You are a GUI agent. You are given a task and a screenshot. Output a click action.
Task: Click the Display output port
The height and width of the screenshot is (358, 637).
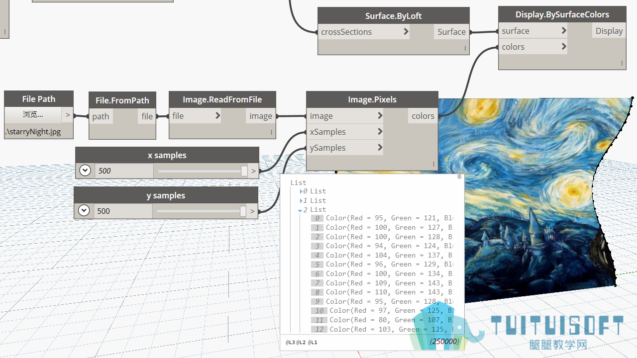609,31
